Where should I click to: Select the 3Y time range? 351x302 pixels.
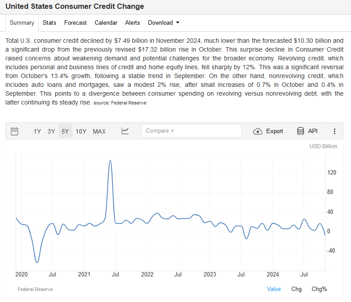[51, 131]
